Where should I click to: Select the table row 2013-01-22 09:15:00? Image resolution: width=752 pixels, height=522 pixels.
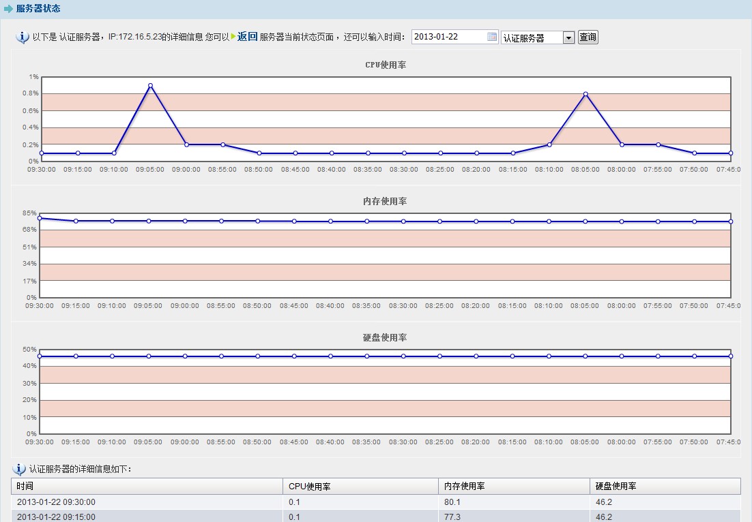[x=56, y=517]
